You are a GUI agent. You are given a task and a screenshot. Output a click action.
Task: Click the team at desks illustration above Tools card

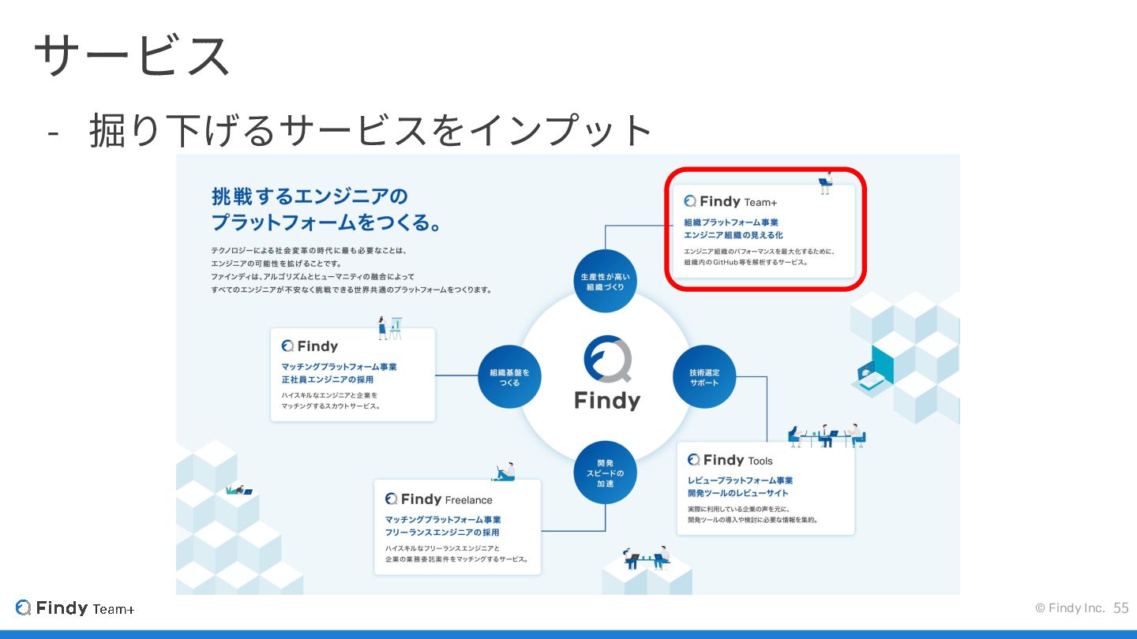click(x=826, y=435)
